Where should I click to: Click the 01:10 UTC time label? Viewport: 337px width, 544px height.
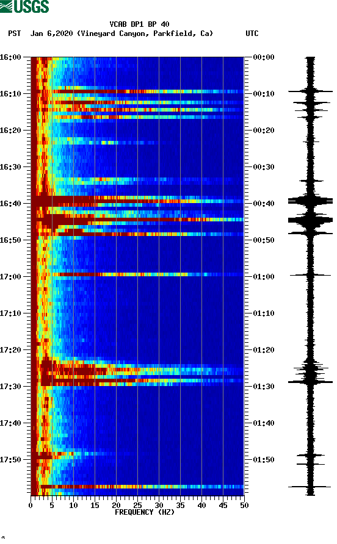pyautogui.click(x=264, y=313)
